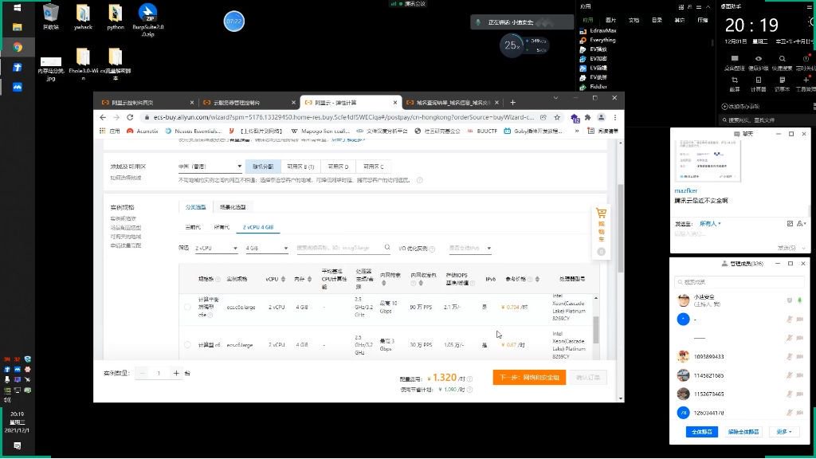The height and width of the screenshot is (459, 816).
Task: Open the Chrome profile avatar
Action: click(601, 118)
